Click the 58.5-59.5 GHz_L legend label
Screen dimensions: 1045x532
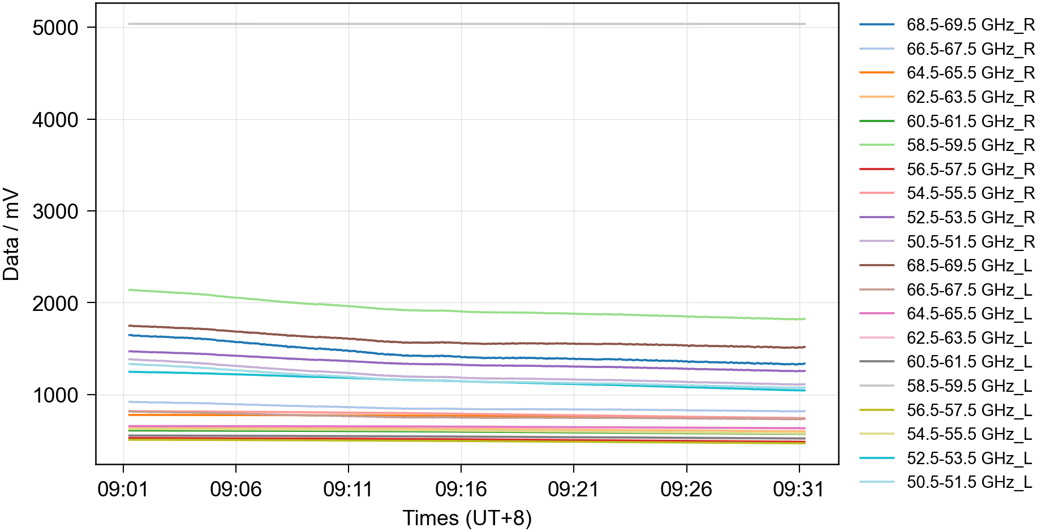969,386
